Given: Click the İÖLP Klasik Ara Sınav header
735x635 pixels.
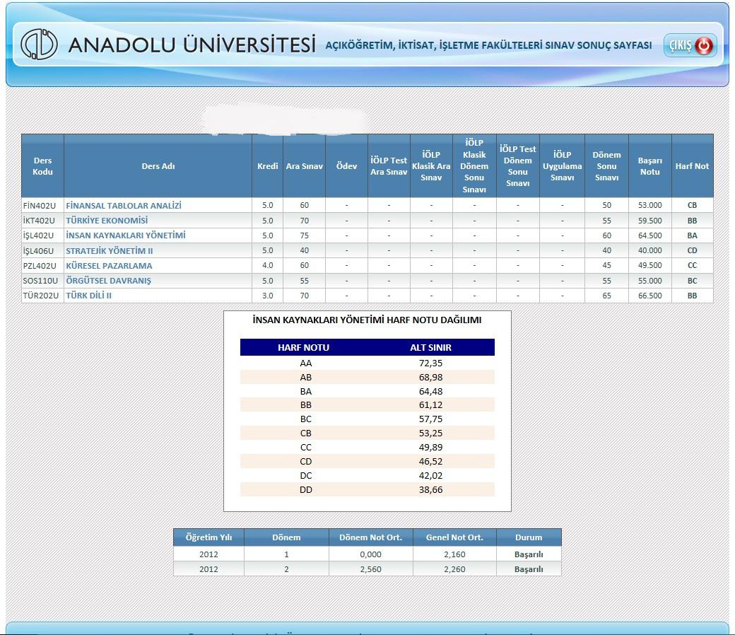Looking at the screenshot, I should tap(431, 166).
